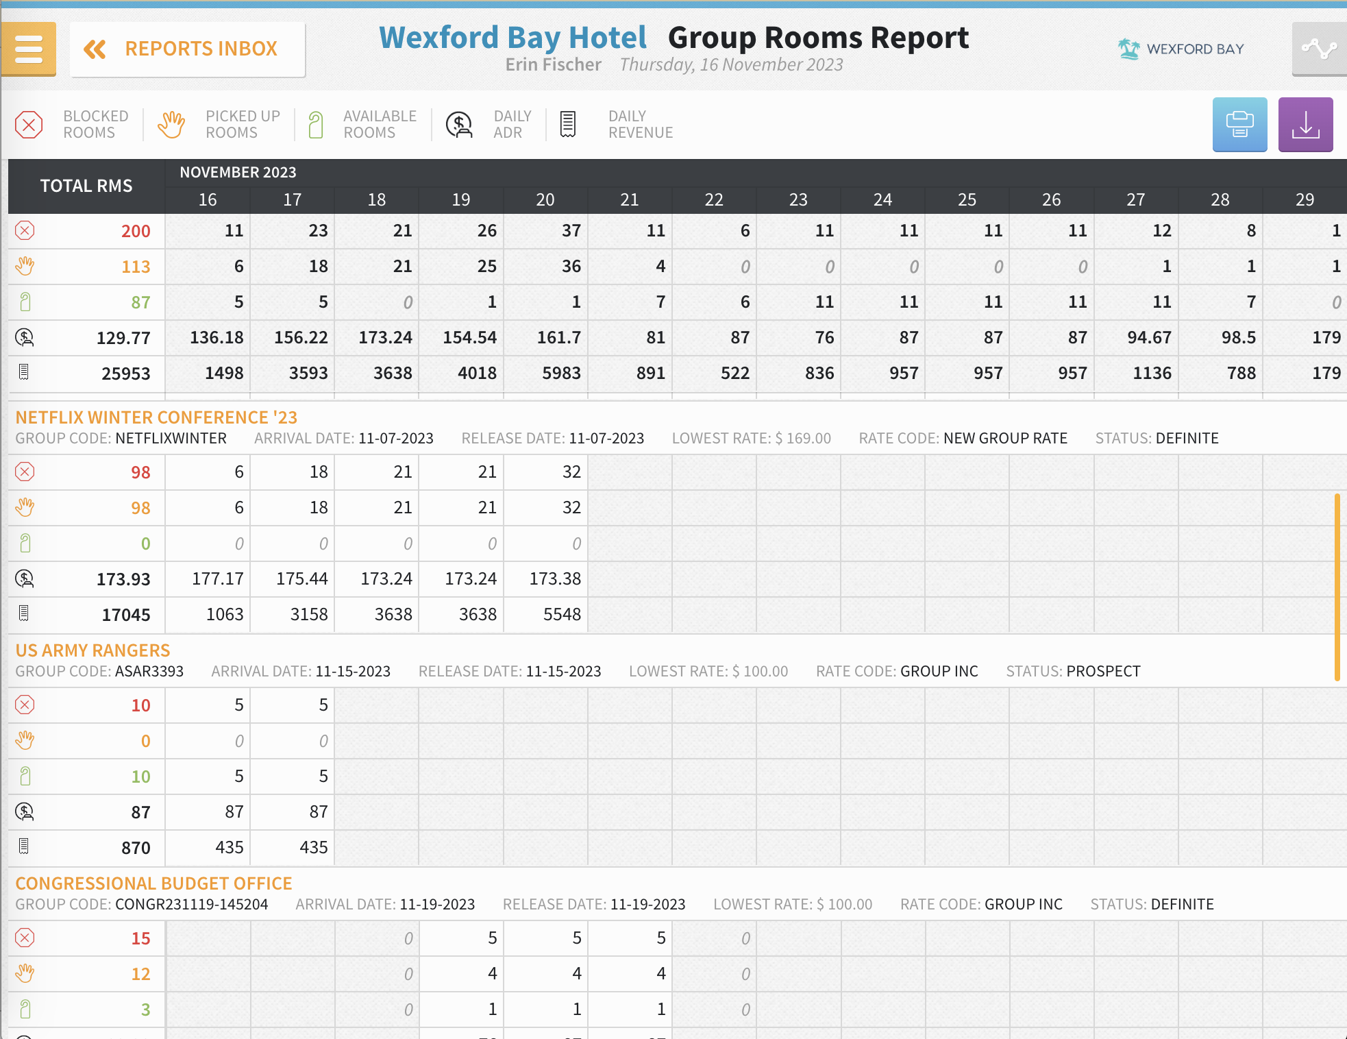Open the graph icon top right
1347x1039 pixels.
[1319, 49]
